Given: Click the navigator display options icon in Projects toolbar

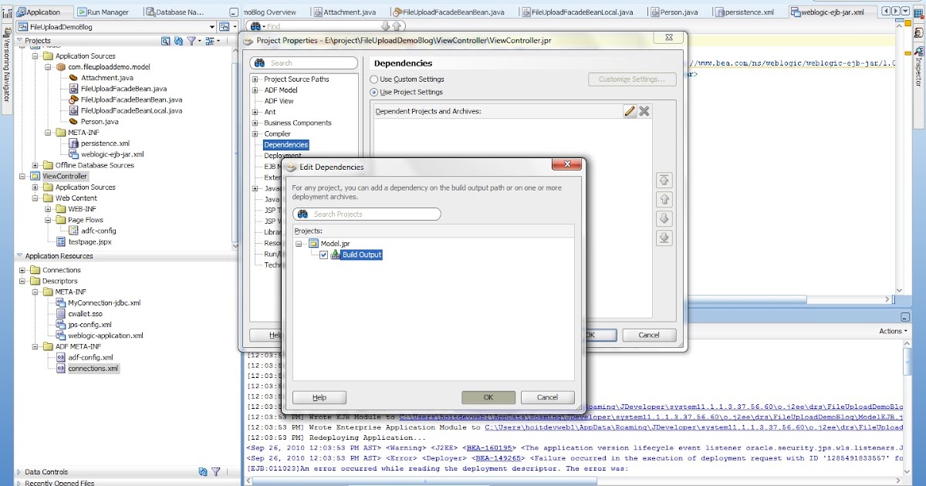Looking at the screenshot, I should [x=210, y=41].
